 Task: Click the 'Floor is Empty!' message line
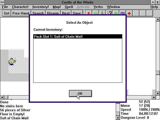(x=12, y=114)
